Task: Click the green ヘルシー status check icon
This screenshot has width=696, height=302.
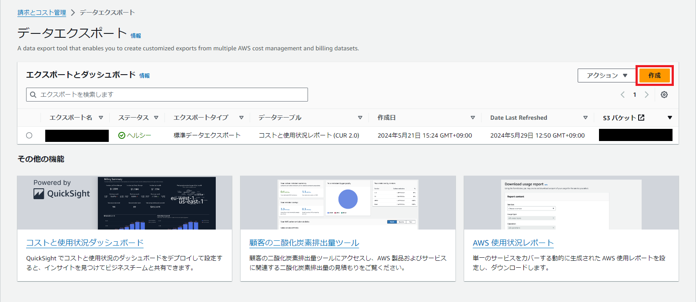Action: (122, 135)
